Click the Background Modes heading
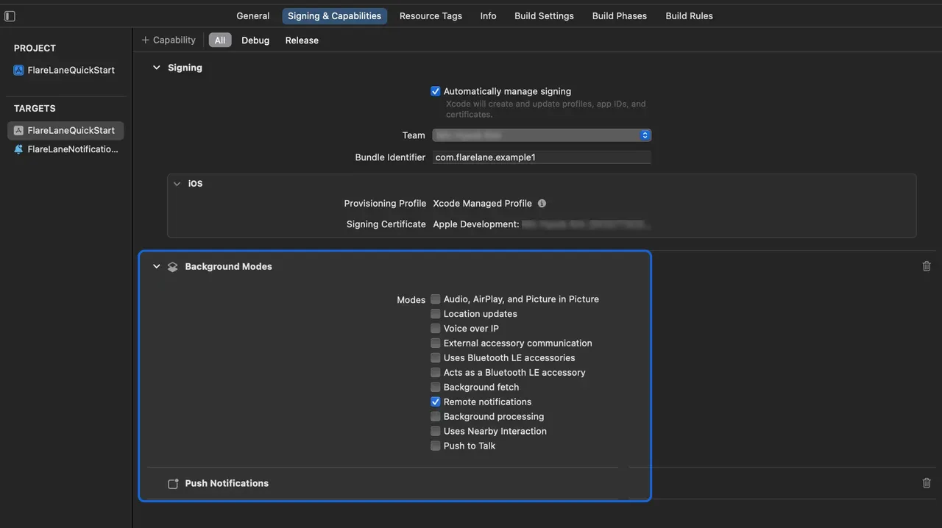942x528 pixels. (228, 266)
